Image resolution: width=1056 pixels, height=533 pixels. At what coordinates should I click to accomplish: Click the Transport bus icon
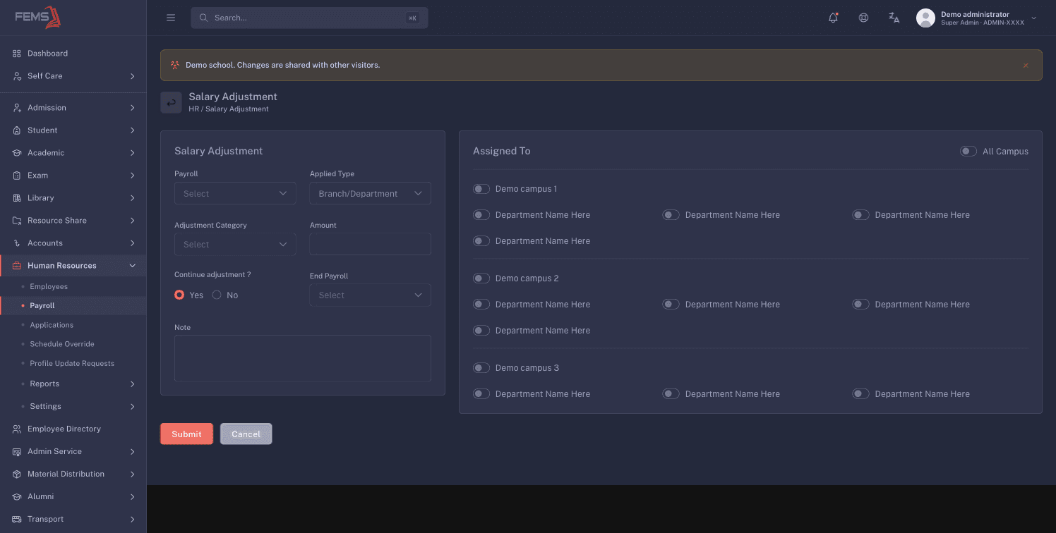point(17,519)
